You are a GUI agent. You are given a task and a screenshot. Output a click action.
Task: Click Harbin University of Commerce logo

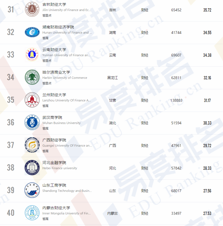[32, 77]
